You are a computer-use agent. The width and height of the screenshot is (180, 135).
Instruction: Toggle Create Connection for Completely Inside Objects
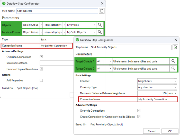(139, 117)
